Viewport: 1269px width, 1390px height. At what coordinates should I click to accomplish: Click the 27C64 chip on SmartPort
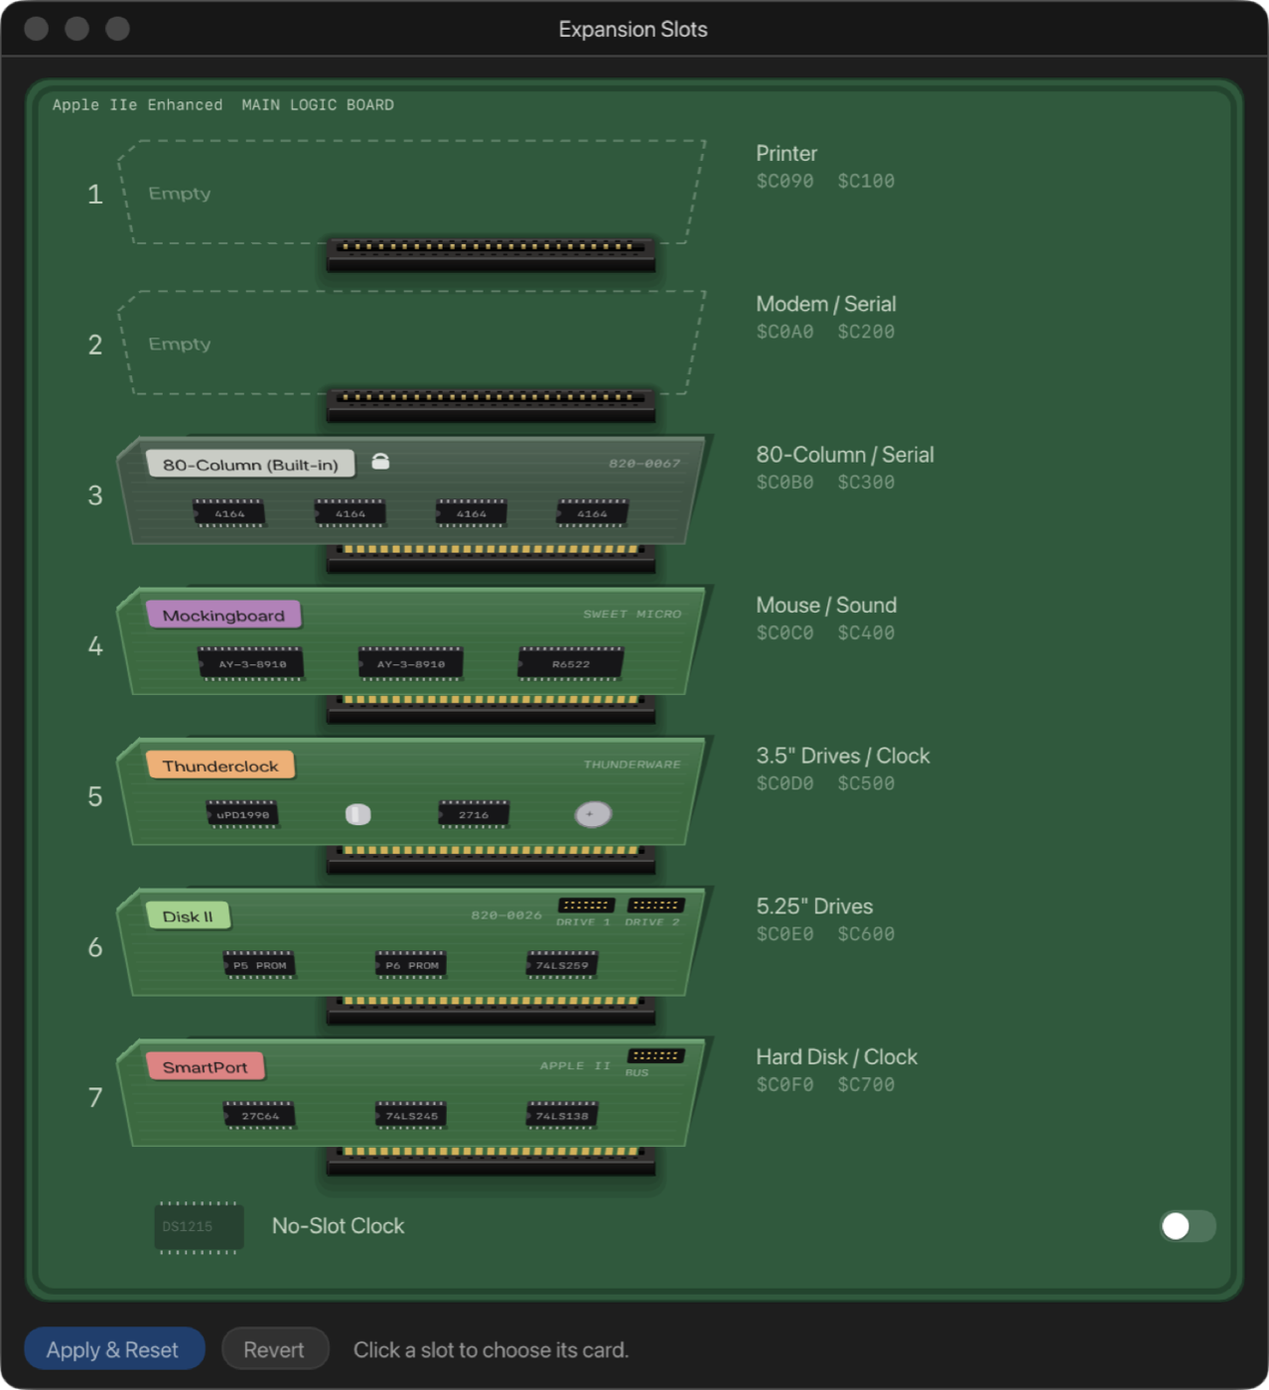[x=259, y=1116]
